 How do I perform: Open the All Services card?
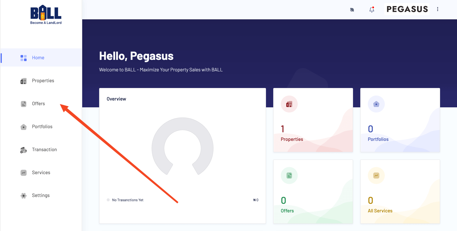[x=400, y=191]
